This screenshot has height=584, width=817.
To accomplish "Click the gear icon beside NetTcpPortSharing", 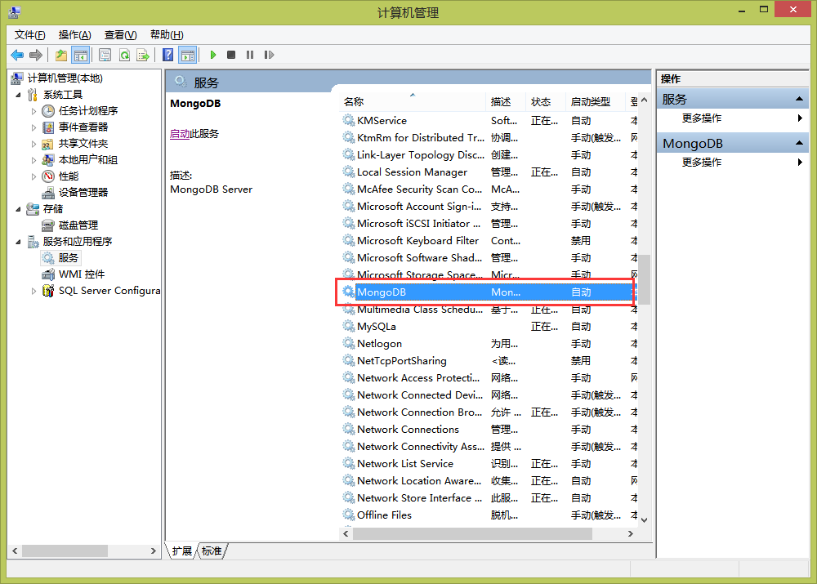I will click(x=349, y=360).
